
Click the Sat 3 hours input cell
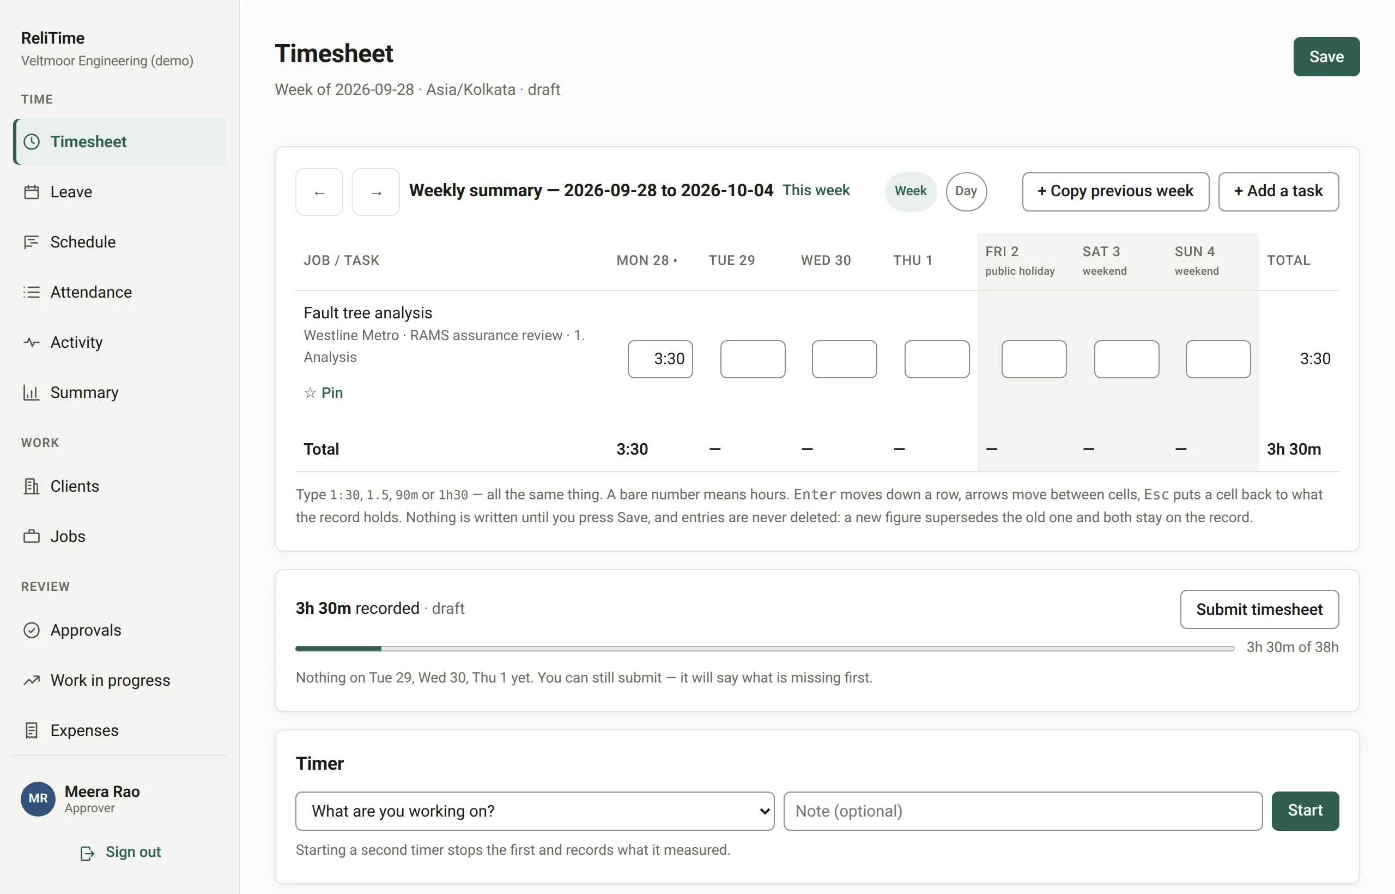click(1126, 359)
